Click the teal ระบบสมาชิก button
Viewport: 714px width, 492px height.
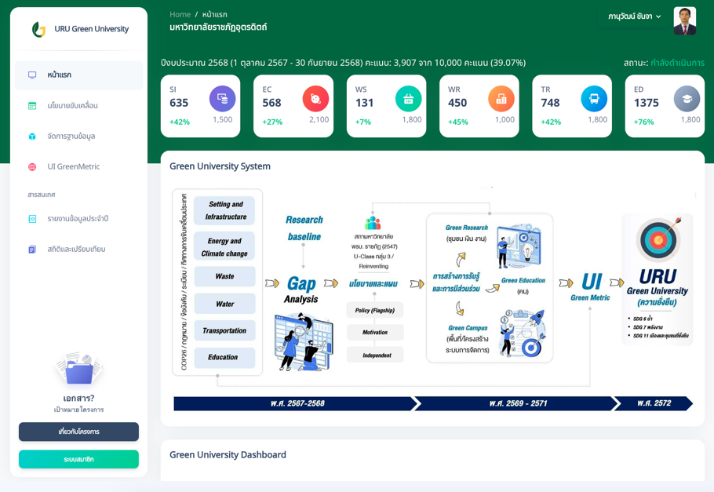[x=78, y=459]
